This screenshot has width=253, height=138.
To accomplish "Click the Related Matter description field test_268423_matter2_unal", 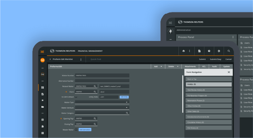I will tap(114, 86).
